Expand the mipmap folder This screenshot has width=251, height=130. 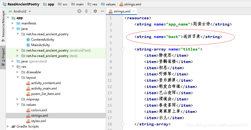[18, 99]
